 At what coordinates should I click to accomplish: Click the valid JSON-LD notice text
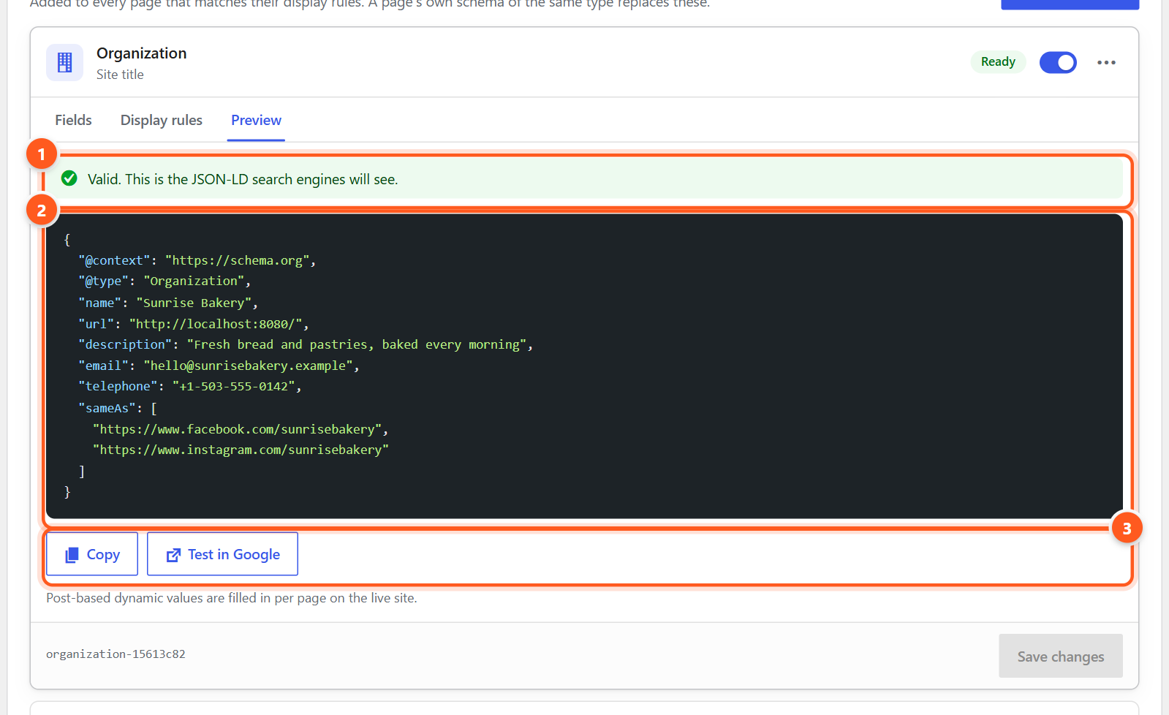pos(243,179)
